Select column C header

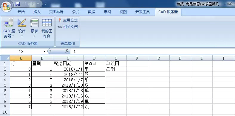coord(68,58)
